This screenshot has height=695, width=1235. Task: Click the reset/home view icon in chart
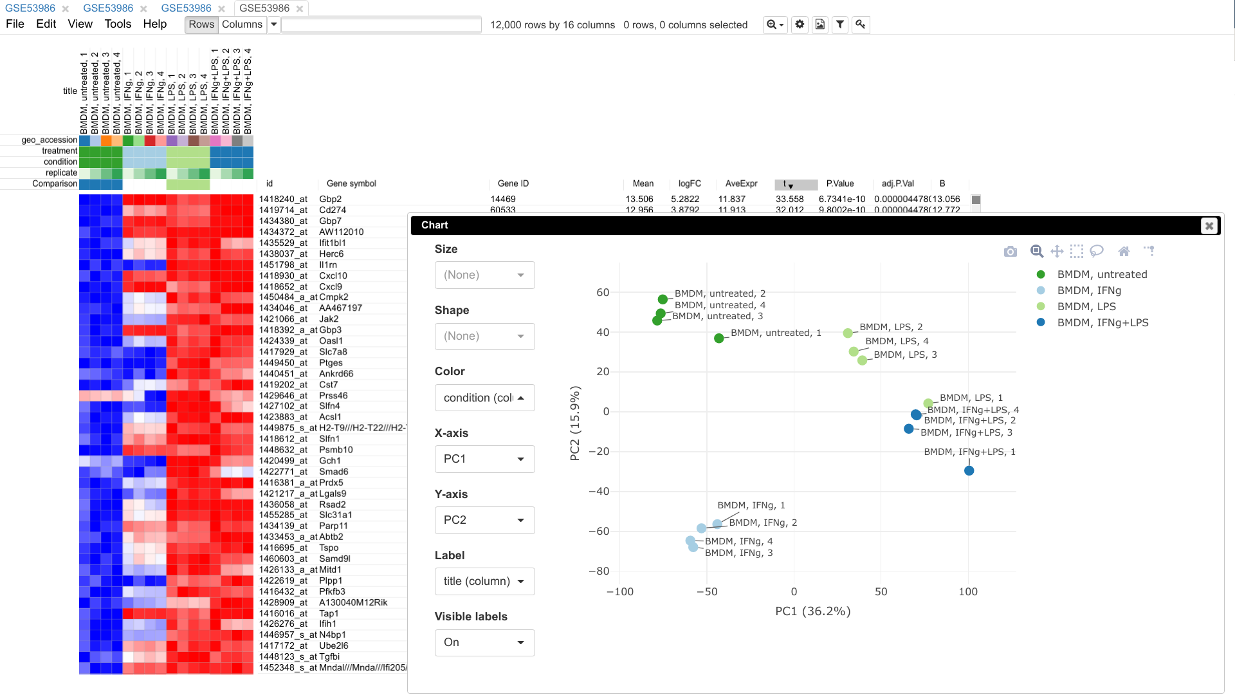point(1125,251)
